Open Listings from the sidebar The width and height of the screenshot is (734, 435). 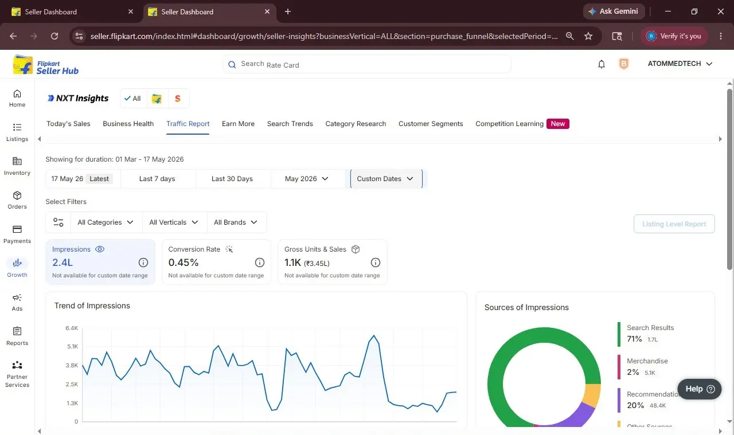(x=17, y=132)
